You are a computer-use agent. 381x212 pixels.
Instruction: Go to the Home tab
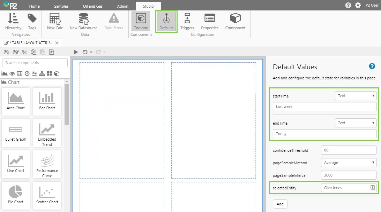[x=34, y=6]
